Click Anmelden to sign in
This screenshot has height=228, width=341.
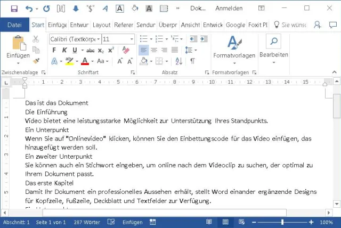(x=229, y=9)
